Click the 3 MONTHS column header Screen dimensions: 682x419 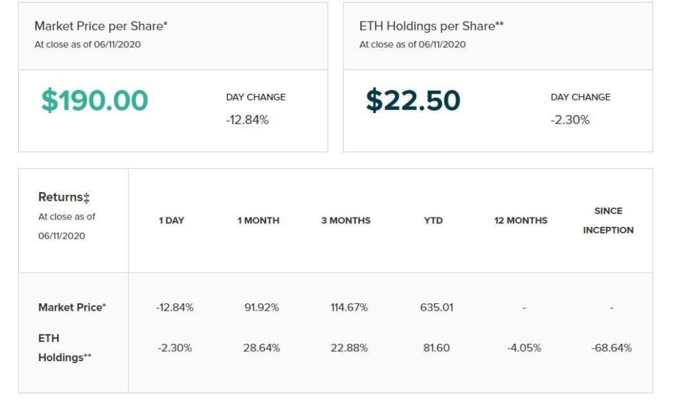(346, 221)
